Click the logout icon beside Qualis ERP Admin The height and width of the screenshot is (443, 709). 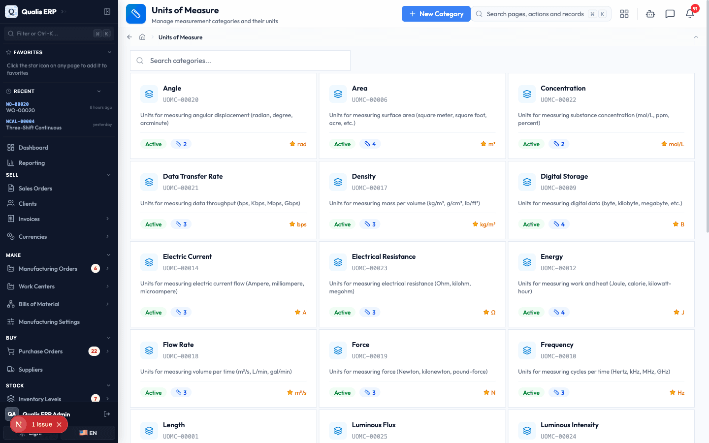click(x=107, y=414)
